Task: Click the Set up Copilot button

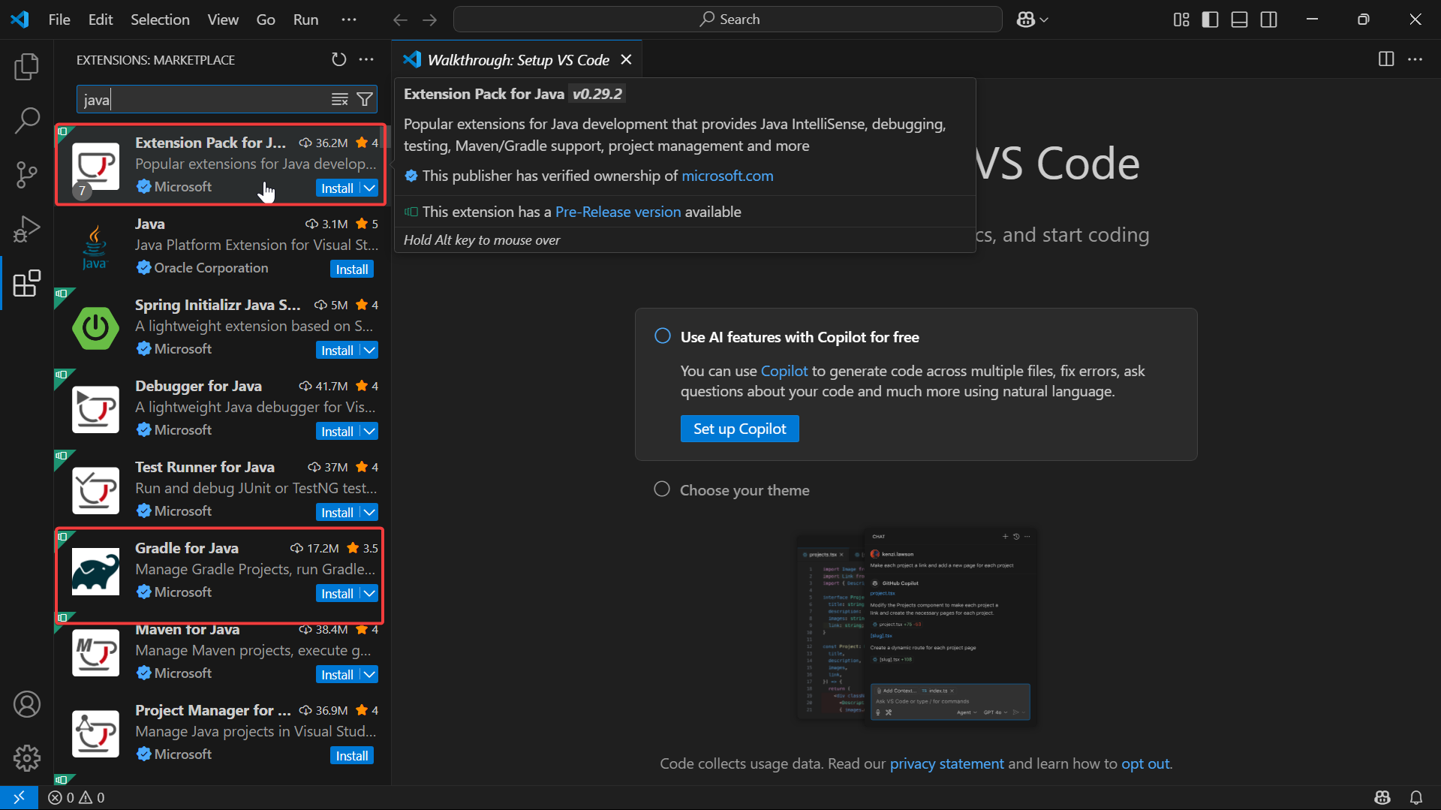Action: (739, 429)
